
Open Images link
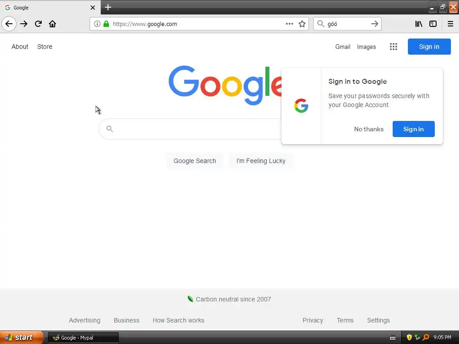(x=367, y=47)
